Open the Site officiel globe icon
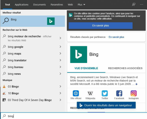The height and width of the screenshot is (119, 147). (76, 93)
